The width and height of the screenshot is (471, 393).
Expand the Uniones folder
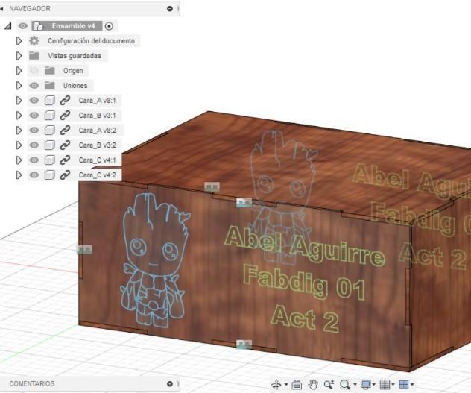[x=19, y=86]
